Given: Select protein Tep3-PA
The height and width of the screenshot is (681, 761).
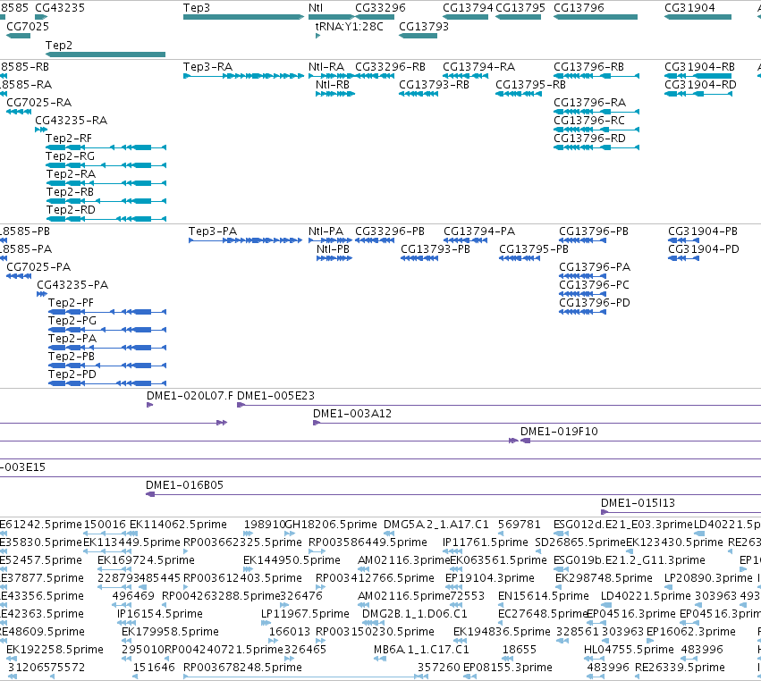Looking at the screenshot, I should click(246, 240).
